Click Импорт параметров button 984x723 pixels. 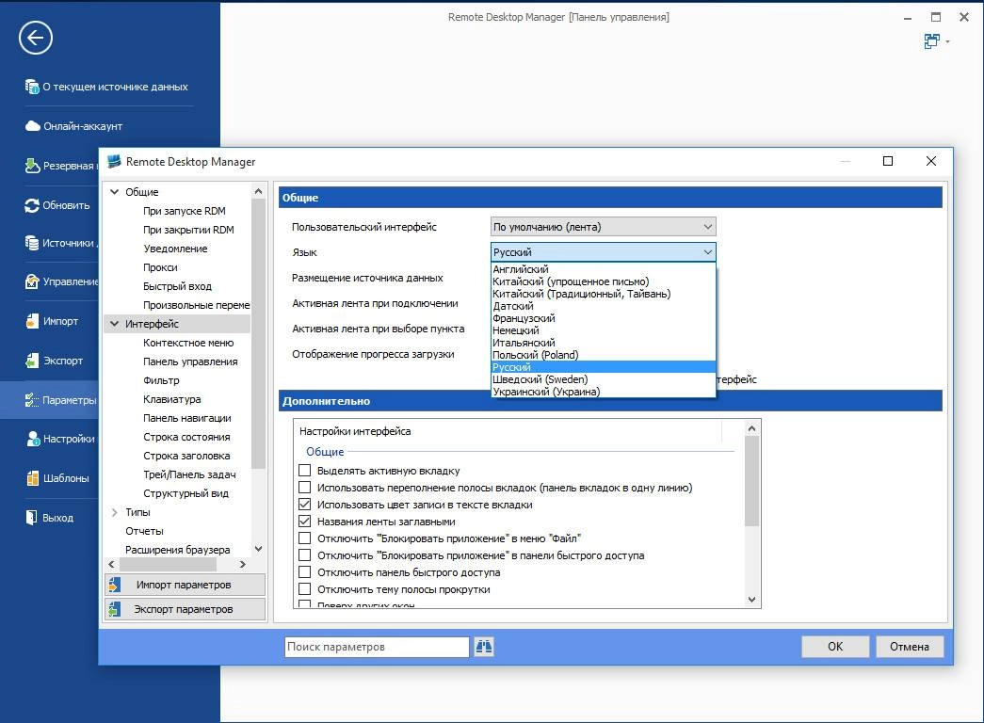point(186,585)
